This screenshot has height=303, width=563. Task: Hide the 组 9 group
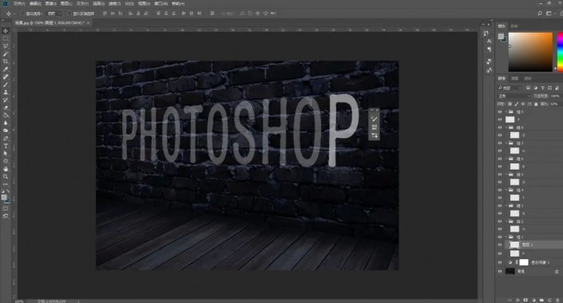coord(500,112)
